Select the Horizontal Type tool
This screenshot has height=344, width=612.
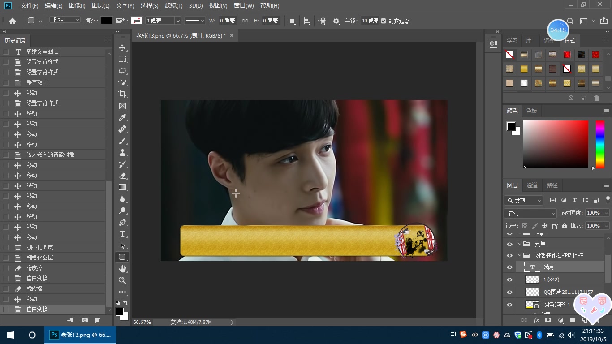point(122,234)
